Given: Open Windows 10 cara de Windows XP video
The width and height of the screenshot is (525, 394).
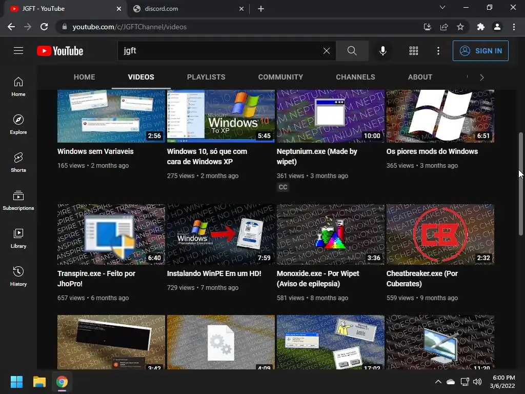Looking at the screenshot, I should pos(207,156).
